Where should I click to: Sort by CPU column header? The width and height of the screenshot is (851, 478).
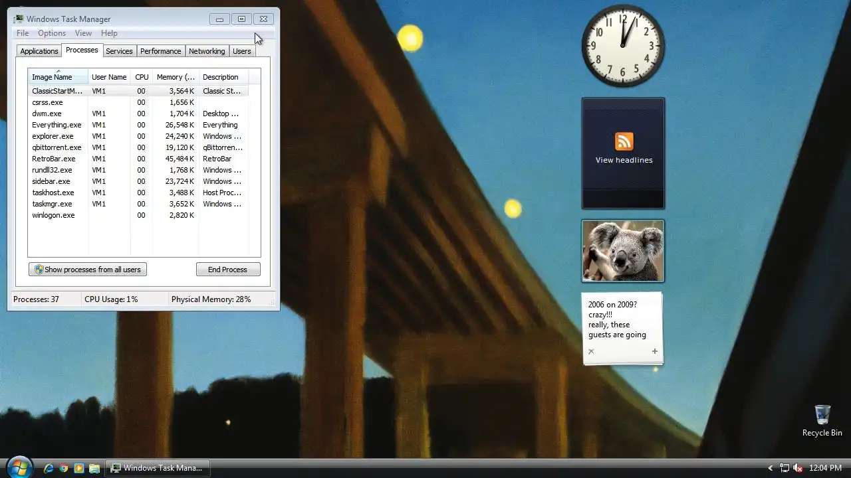[x=142, y=77]
